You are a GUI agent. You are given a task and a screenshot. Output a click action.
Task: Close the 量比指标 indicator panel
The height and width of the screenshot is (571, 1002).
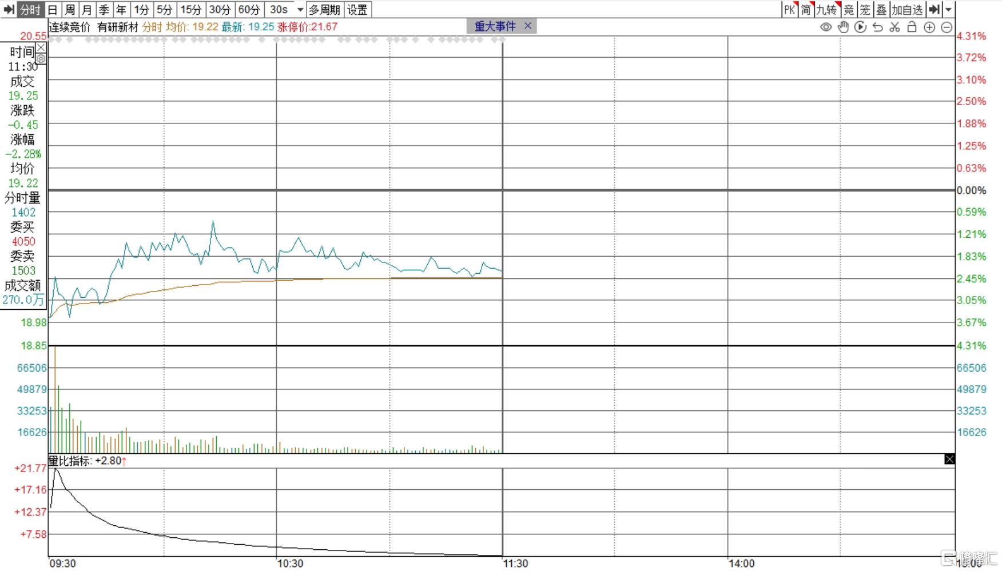click(x=949, y=459)
